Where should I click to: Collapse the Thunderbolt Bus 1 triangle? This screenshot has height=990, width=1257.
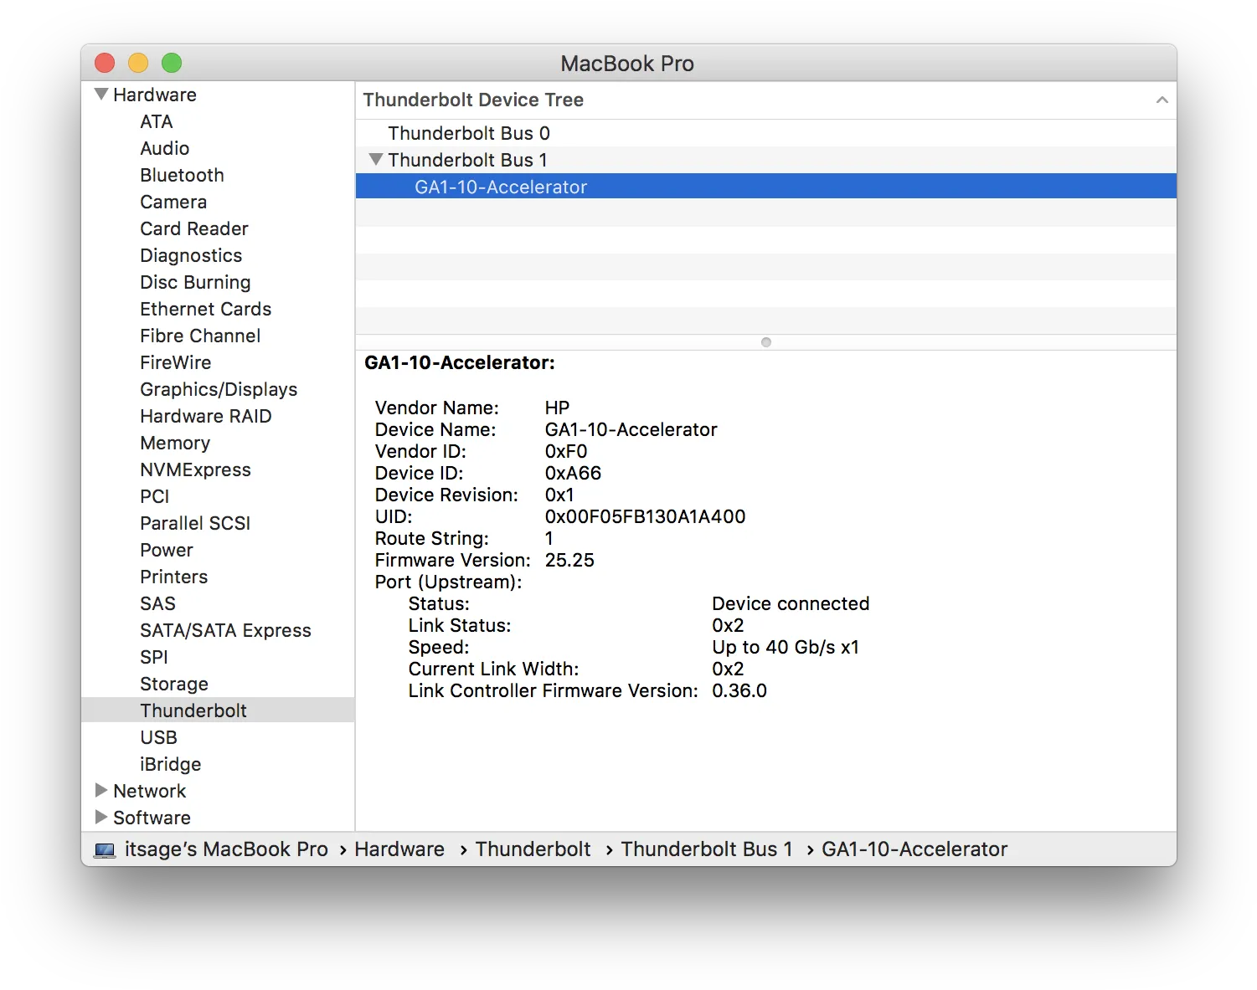coord(376,159)
